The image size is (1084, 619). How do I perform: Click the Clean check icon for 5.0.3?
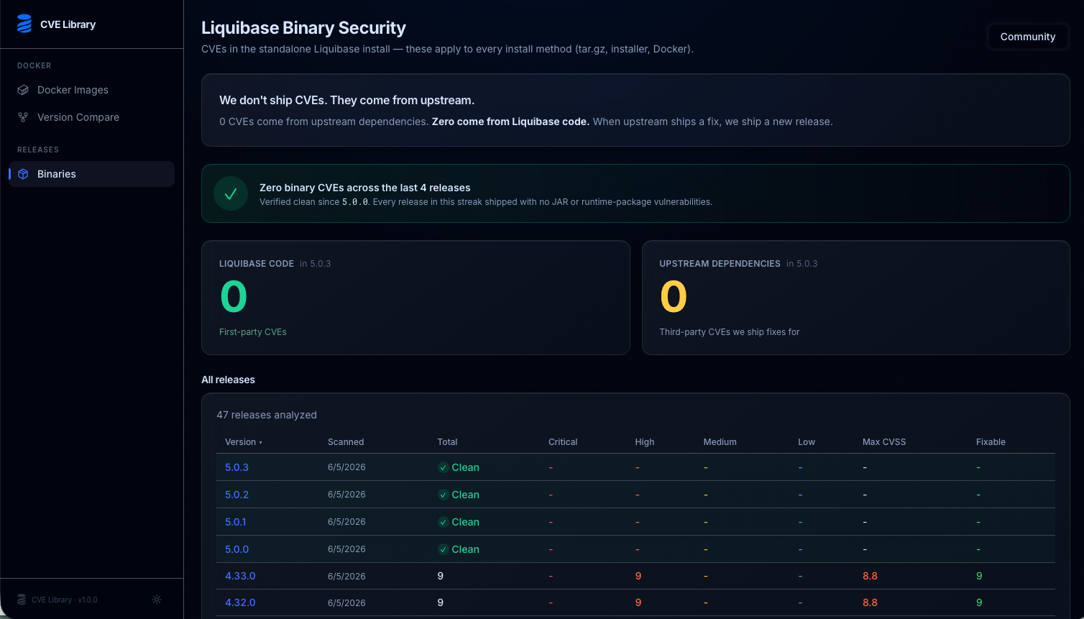[444, 467]
